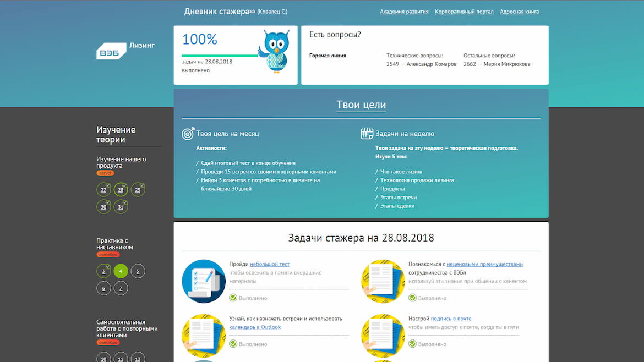Toggle the completed checkmark under mail signature task
The width and height of the screenshot is (644, 362).
click(x=412, y=344)
